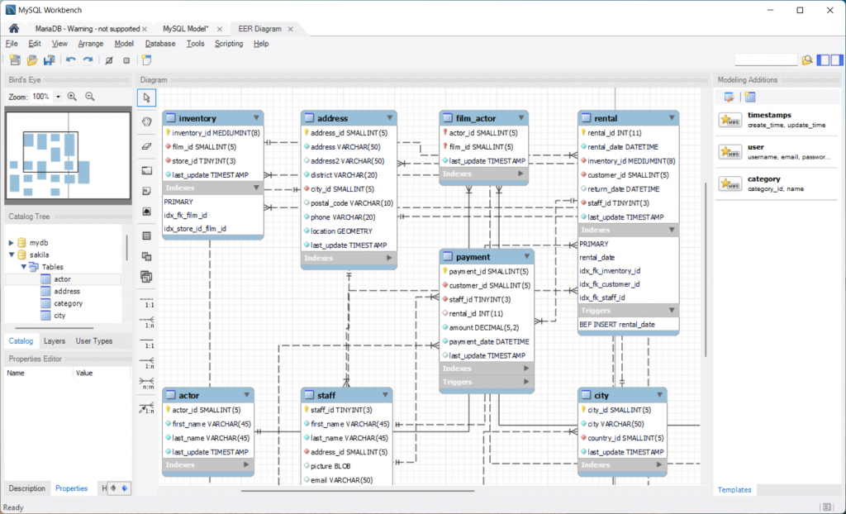Expand the mydb schema node
The height and width of the screenshot is (514, 846).
pyautogui.click(x=11, y=243)
